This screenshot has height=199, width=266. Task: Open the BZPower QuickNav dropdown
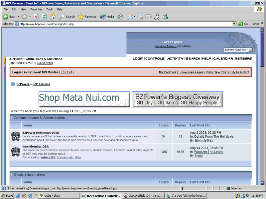coord(238,50)
